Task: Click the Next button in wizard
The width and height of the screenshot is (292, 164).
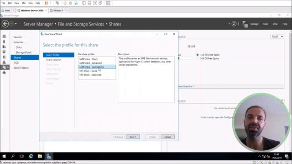Action: tap(133, 137)
